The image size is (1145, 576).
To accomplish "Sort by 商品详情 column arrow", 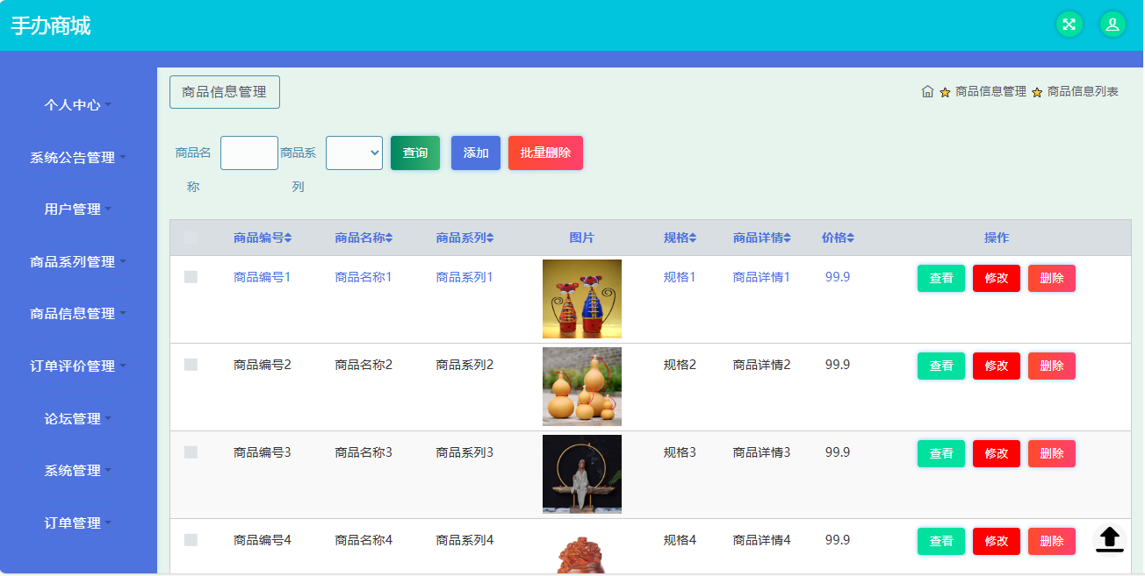I will click(787, 238).
